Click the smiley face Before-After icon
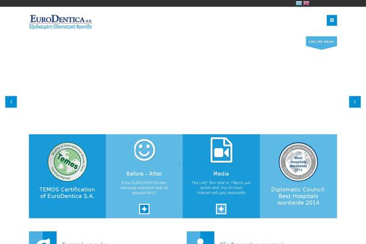366x244 pixels. [x=145, y=150]
